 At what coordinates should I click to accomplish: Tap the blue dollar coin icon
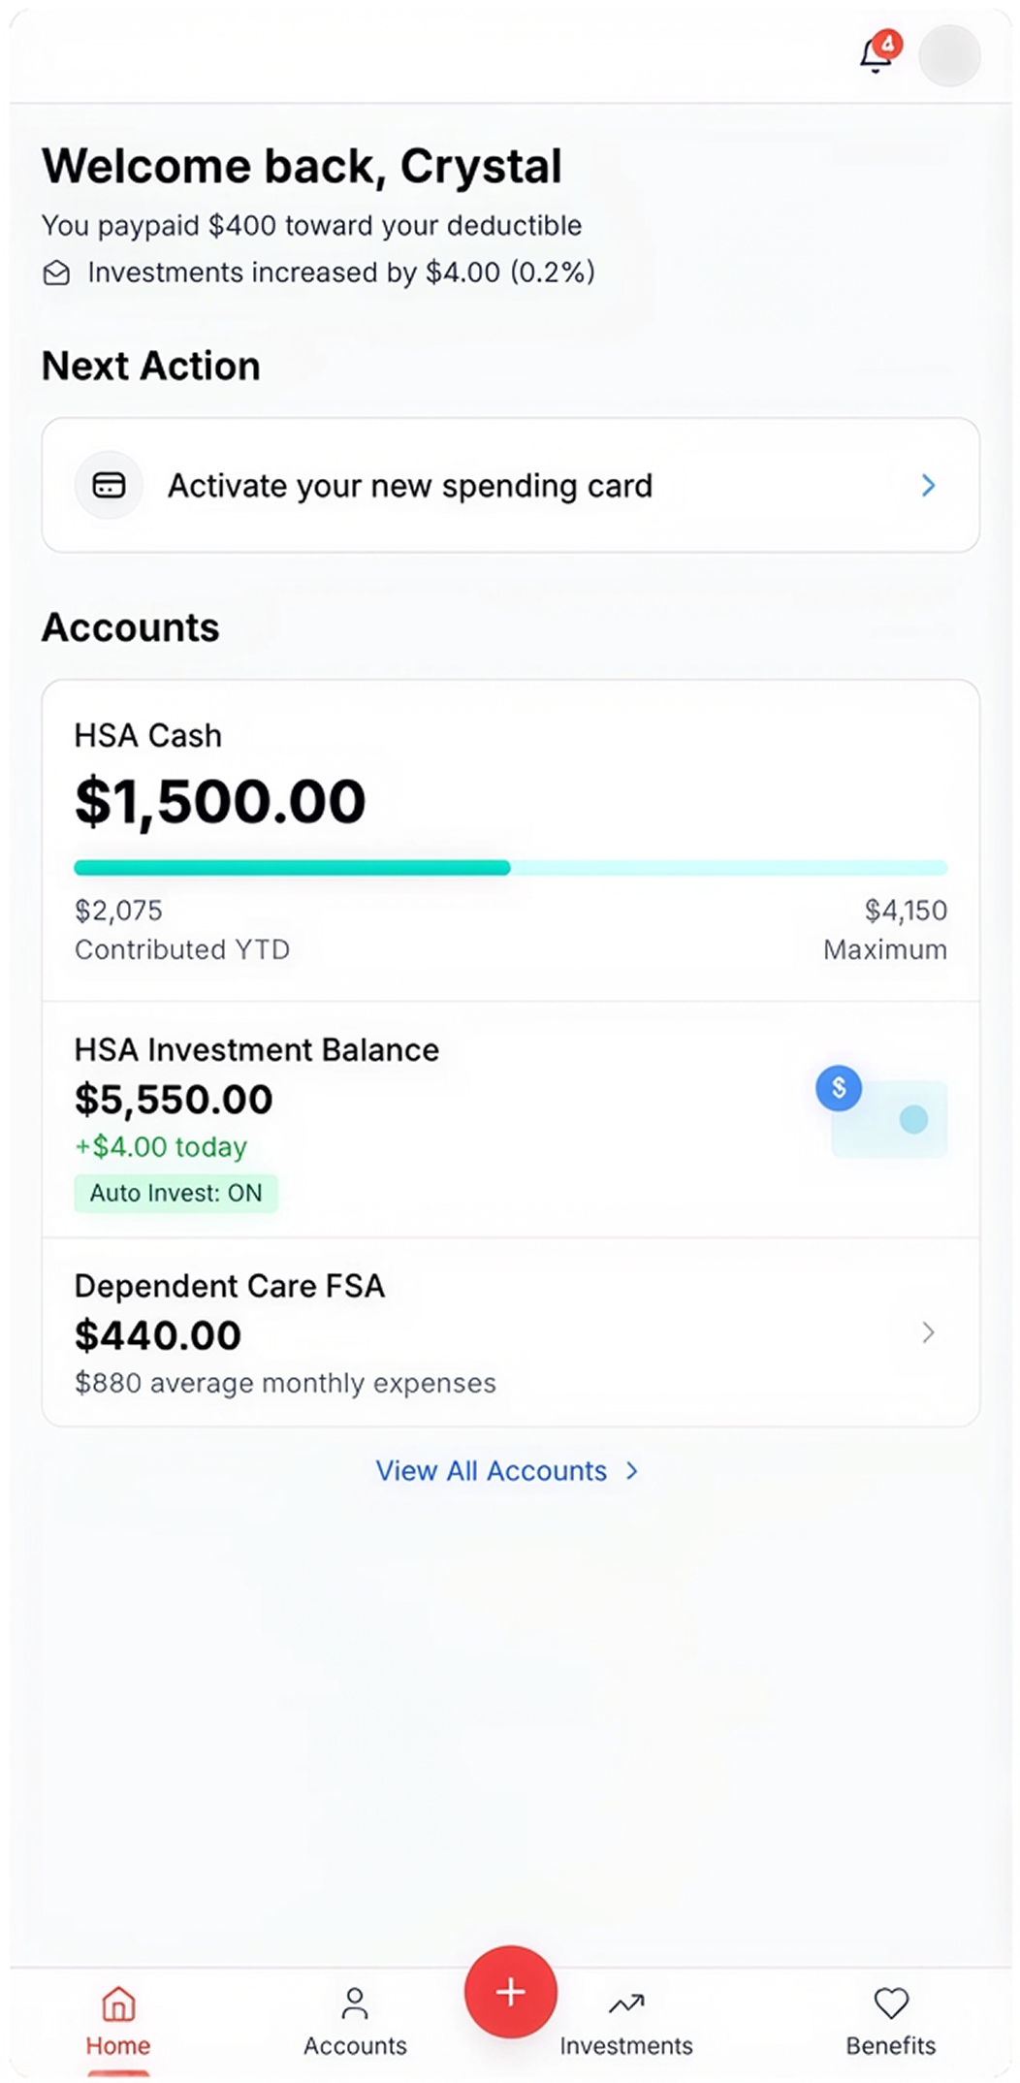[x=839, y=1088]
